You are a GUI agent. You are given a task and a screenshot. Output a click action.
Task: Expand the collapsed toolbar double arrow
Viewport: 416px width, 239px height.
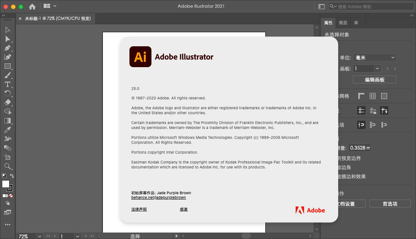point(3,16)
